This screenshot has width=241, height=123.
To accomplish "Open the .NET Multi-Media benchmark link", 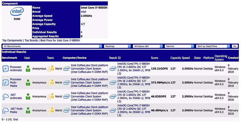I will [x=17, y=110].
